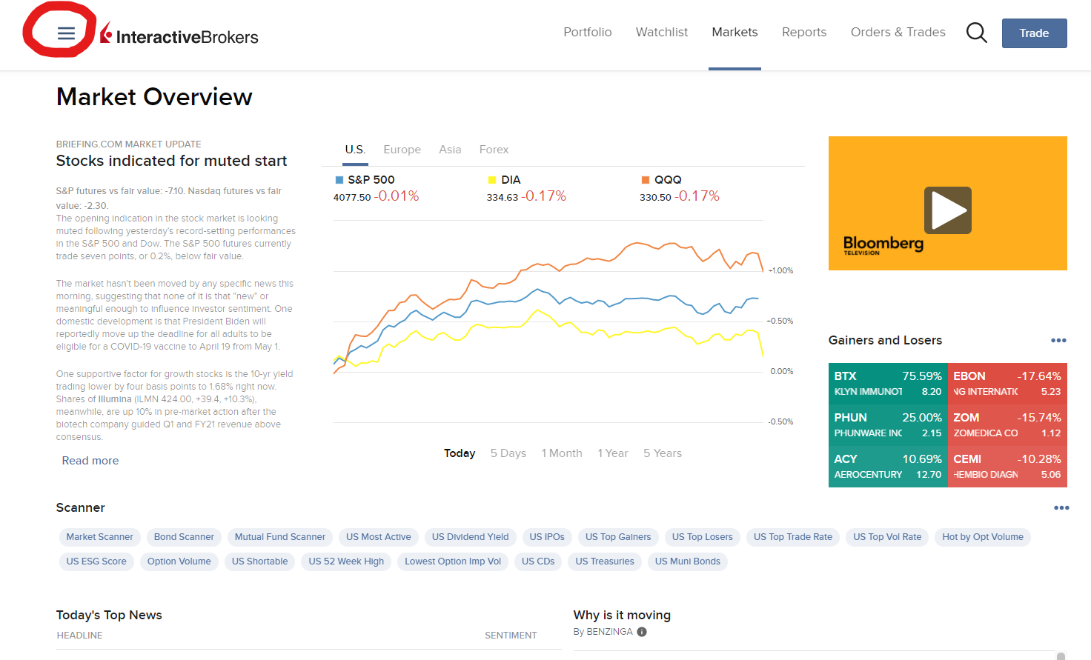
Task: Show the 5 Years chart range
Action: [663, 453]
